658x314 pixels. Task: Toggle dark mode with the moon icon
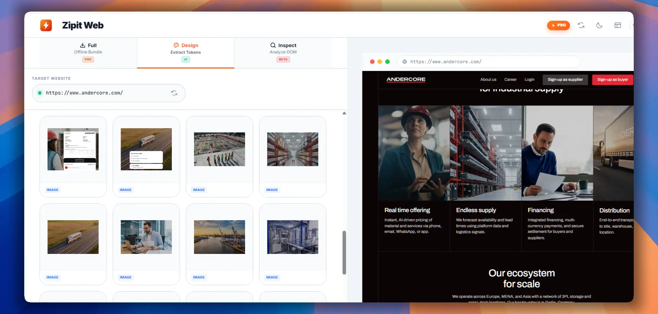point(599,25)
